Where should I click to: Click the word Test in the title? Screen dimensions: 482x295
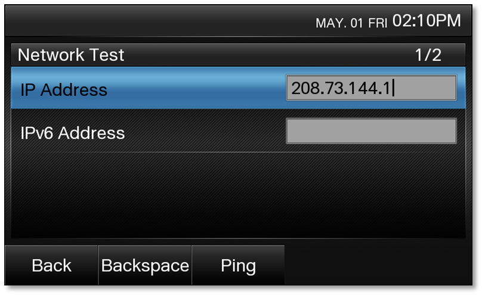(x=106, y=55)
